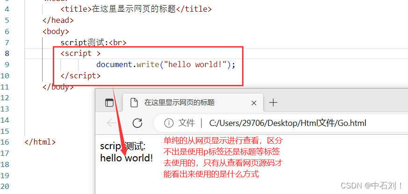View site info via the circled i icon

169,123
